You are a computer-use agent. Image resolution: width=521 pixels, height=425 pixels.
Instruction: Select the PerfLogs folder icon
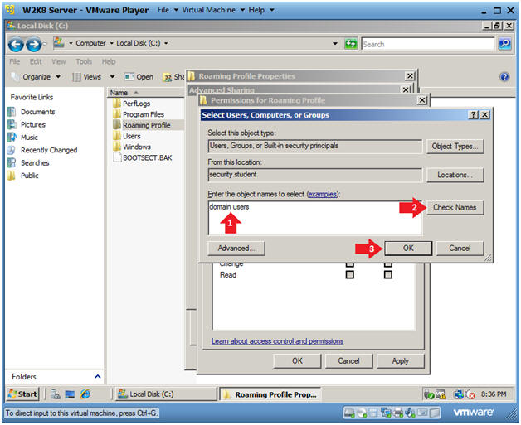tap(117, 104)
